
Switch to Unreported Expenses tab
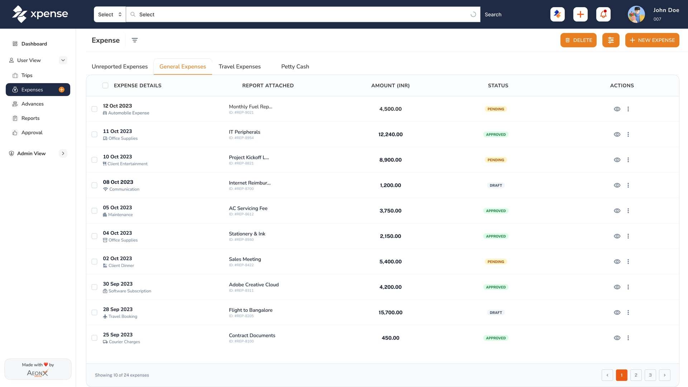click(x=120, y=67)
